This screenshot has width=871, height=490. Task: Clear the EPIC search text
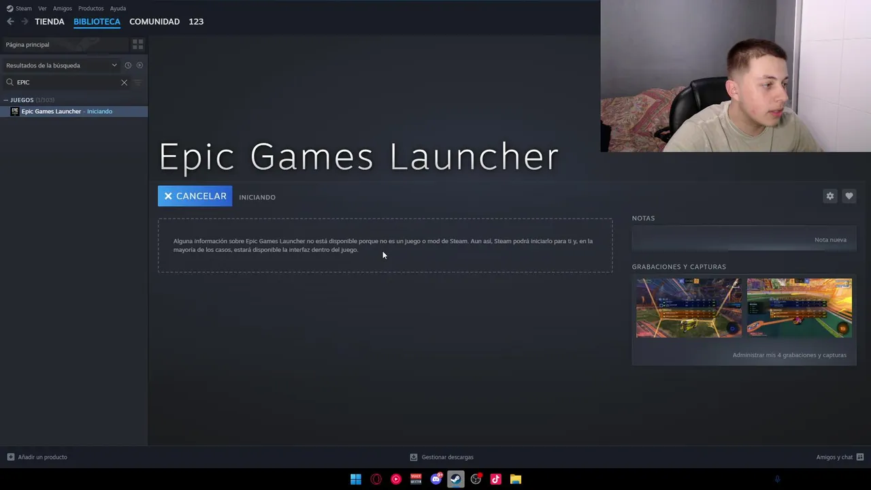(x=124, y=82)
